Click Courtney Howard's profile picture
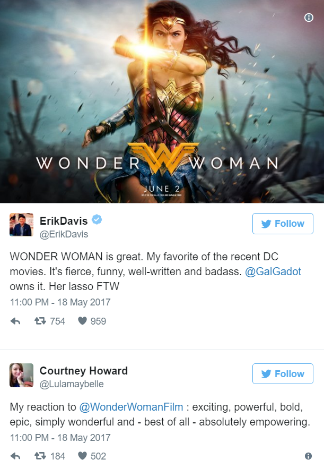 click(21, 375)
